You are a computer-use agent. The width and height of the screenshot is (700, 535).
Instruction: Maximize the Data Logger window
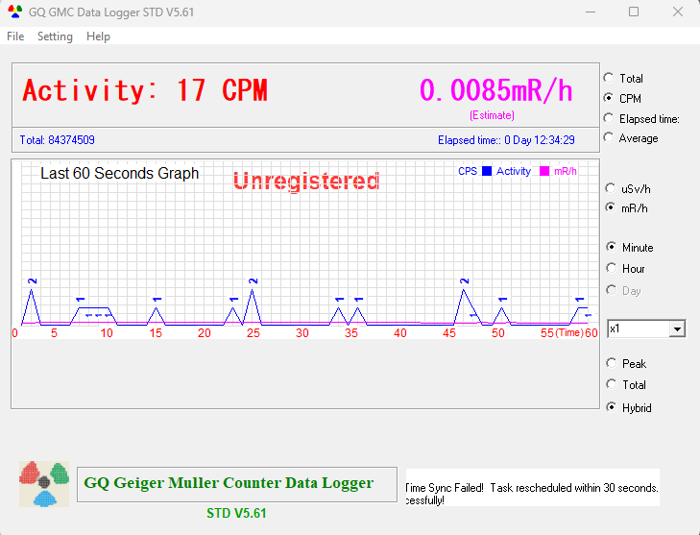click(x=634, y=12)
